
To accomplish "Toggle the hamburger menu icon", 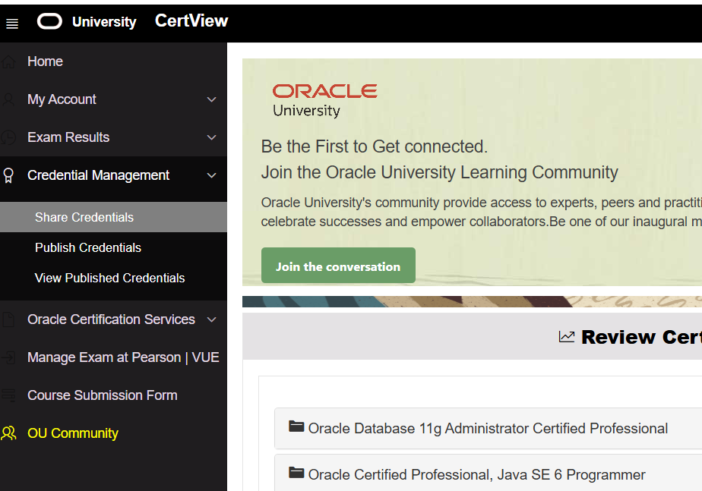I will pos(12,24).
